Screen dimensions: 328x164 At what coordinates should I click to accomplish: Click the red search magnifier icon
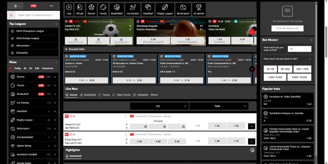point(11,15)
